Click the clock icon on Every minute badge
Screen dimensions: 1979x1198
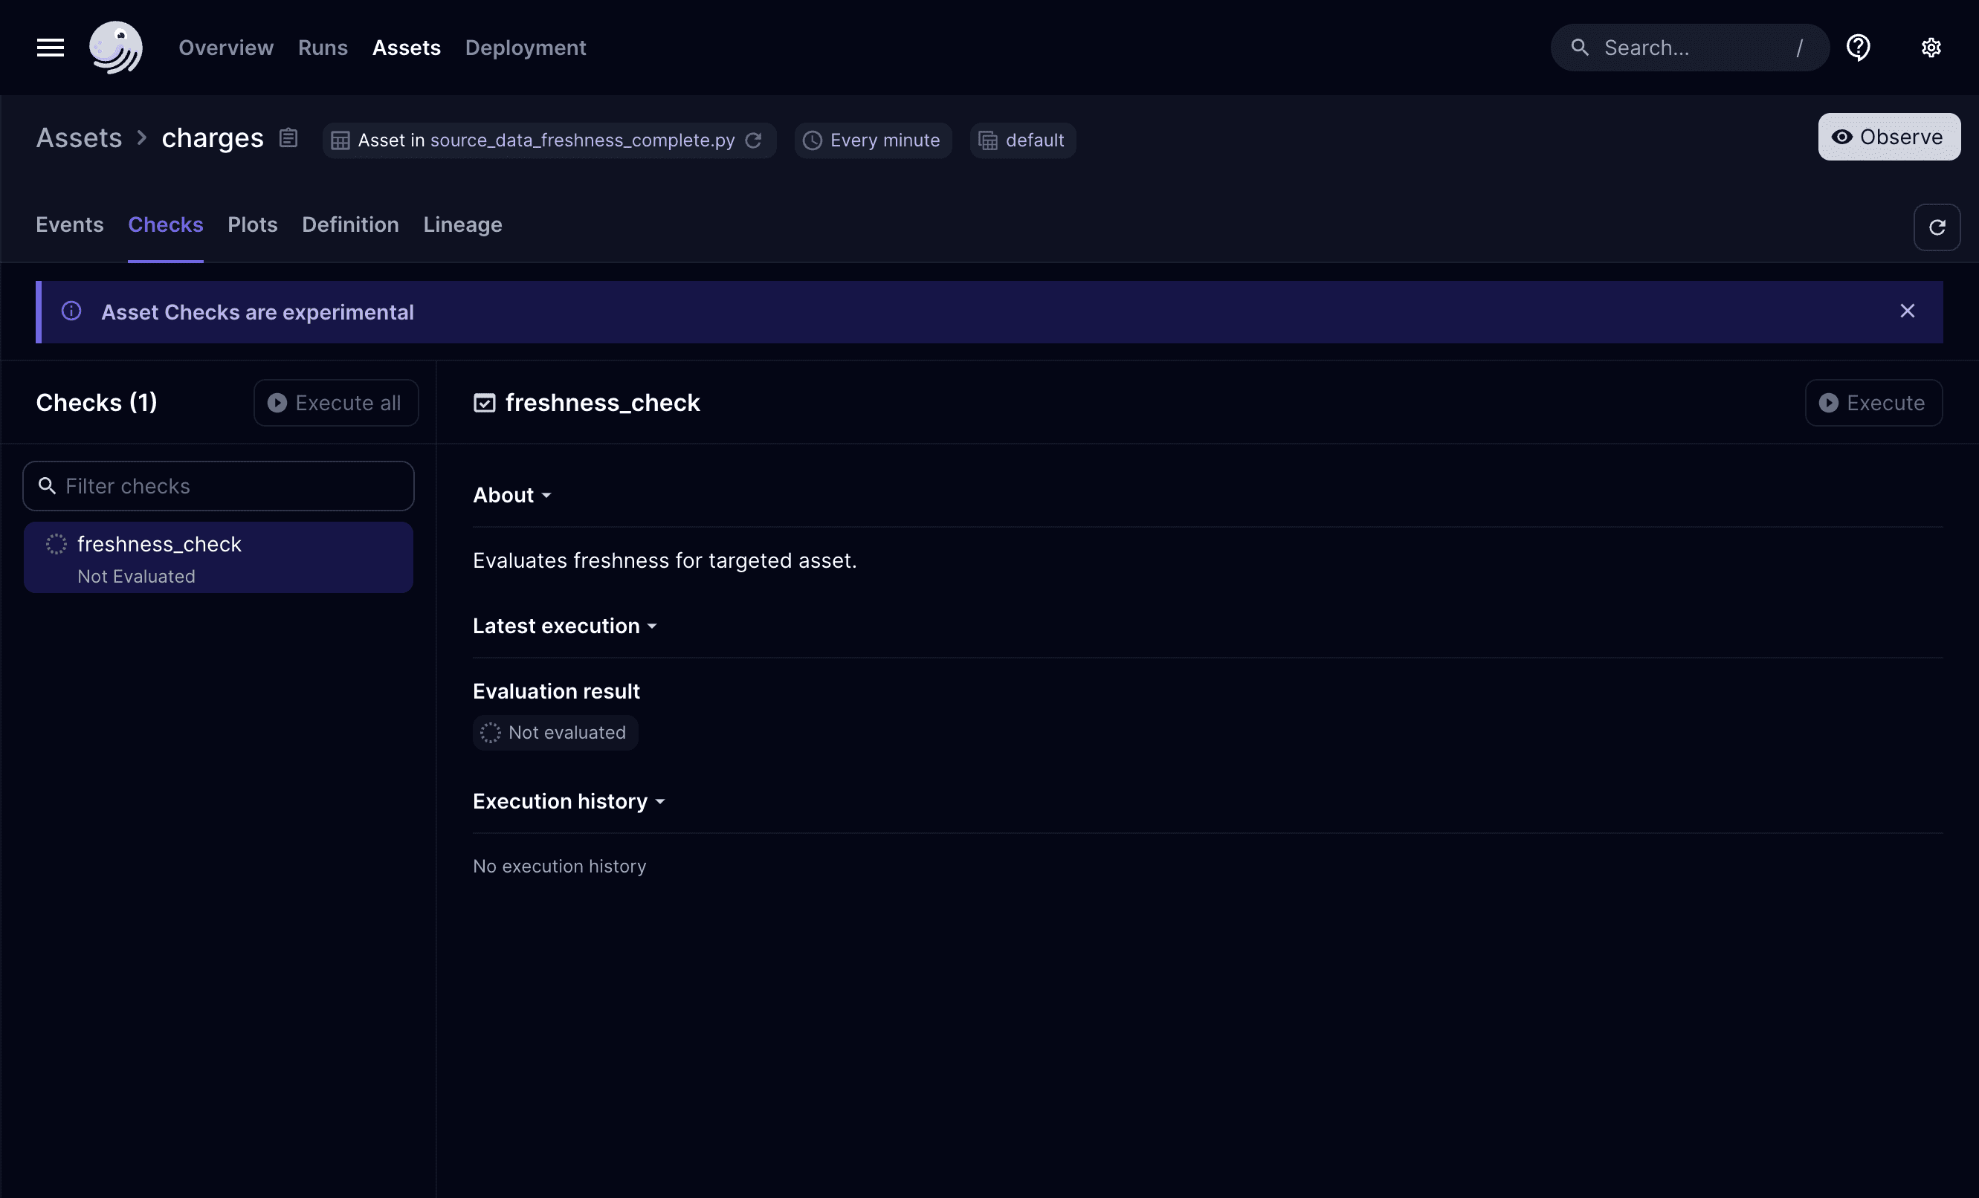pyautogui.click(x=813, y=140)
